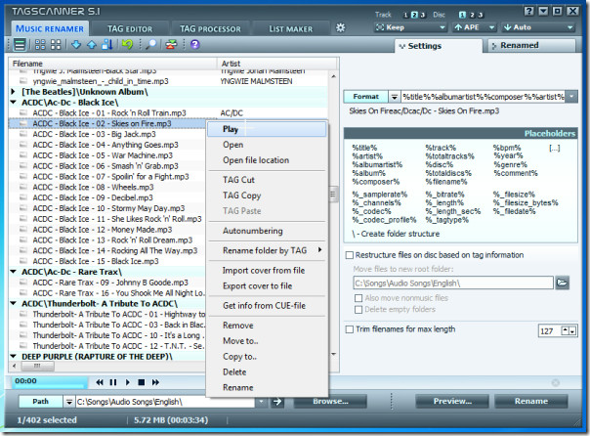The width and height of the screenshot is (590, 436).
Task: Click the sort files icon
Action: pos(107,44)
